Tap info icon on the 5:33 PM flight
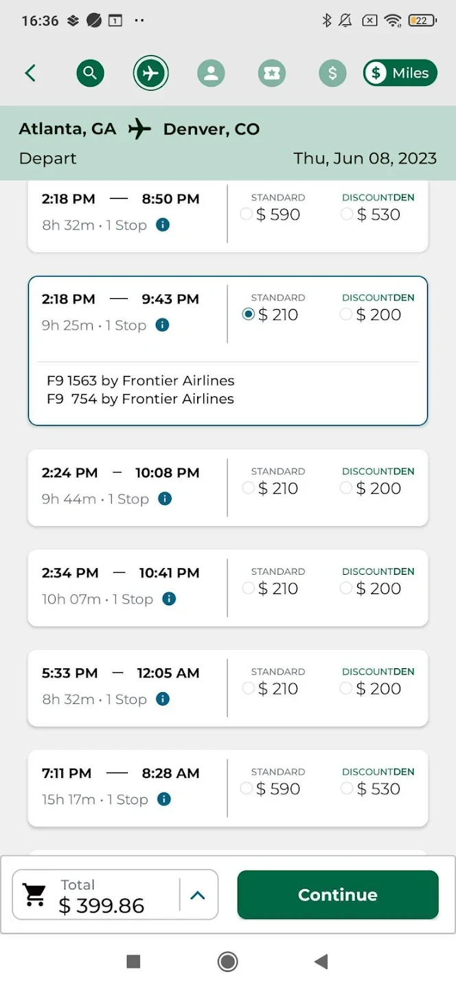Screen dimensions: 456x989 pos(163,699)
